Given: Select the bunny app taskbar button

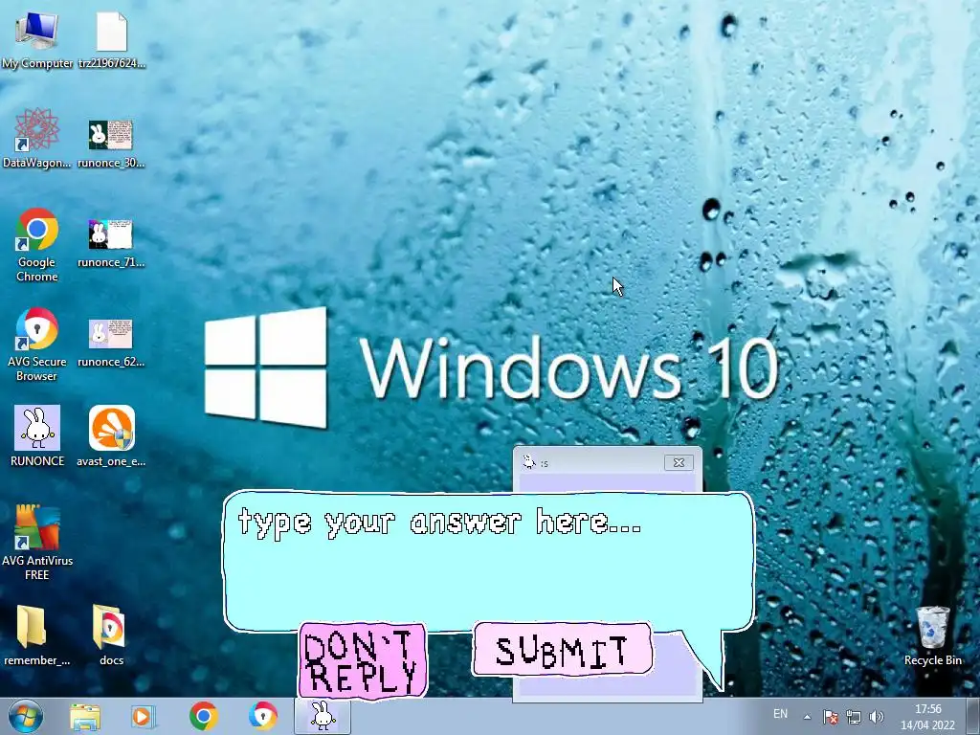Looking at the screenshot, I should click(323, 716).
